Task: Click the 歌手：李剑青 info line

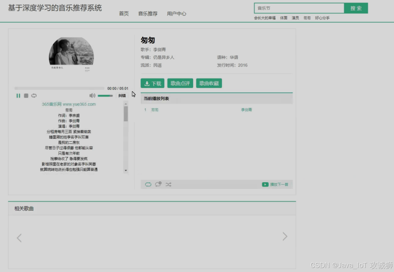Action: [x=153, y=50]
